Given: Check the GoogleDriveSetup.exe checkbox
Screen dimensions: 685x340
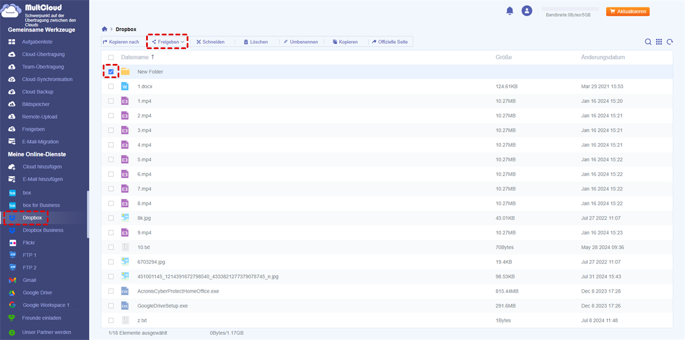Looking at the screenshot, I should tap(111, 306).
